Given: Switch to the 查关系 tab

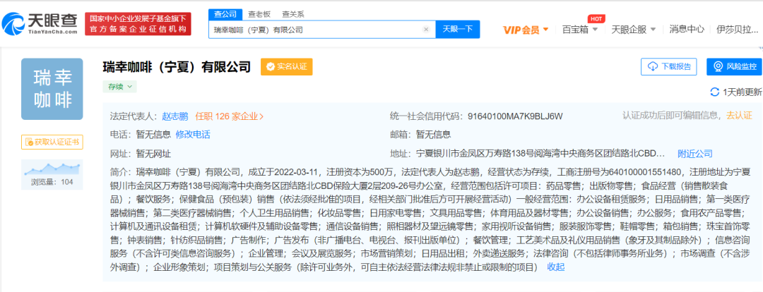Looking at the screenshot, I should click(x=293, y=15).
